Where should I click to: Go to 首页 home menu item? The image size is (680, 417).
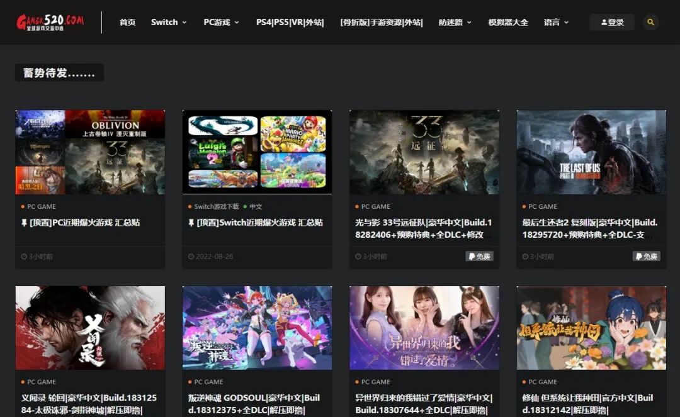127,22
